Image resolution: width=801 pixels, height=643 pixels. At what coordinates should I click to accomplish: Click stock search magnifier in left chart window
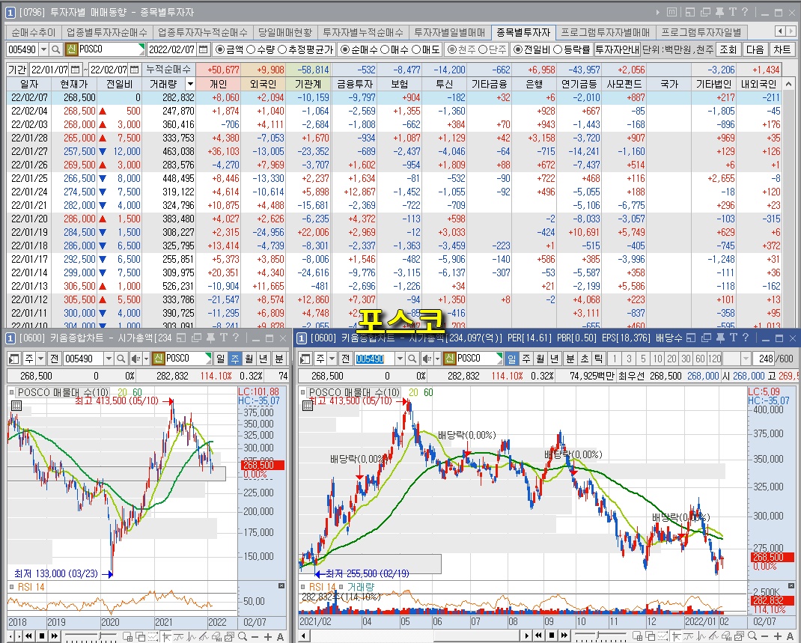coord(121,359)
